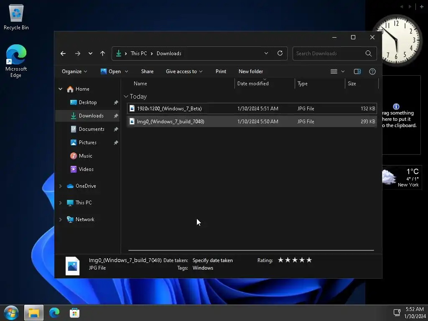The width and height of the screenshot is (428, 321).
Task: Open the selected file with Open
Action: [x=110, y=71]
